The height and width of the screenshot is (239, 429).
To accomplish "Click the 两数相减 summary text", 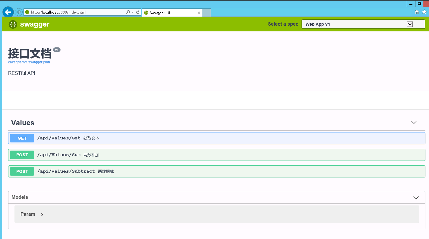I will coord(106,171).
